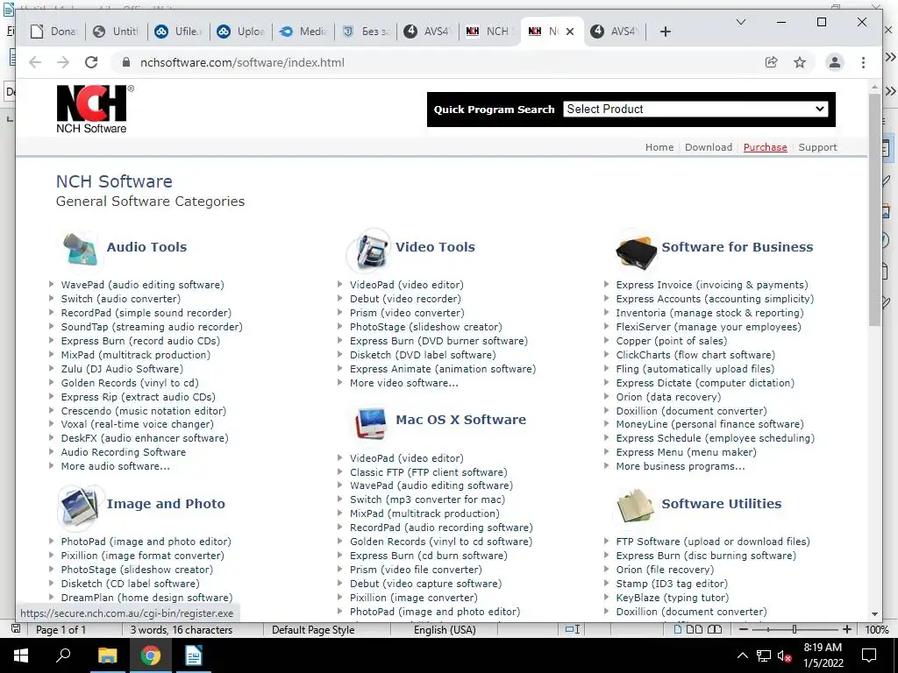This screenshot has width=898, height=673.
Task: Open the Select Product dropdown
Action: point(695,109)
